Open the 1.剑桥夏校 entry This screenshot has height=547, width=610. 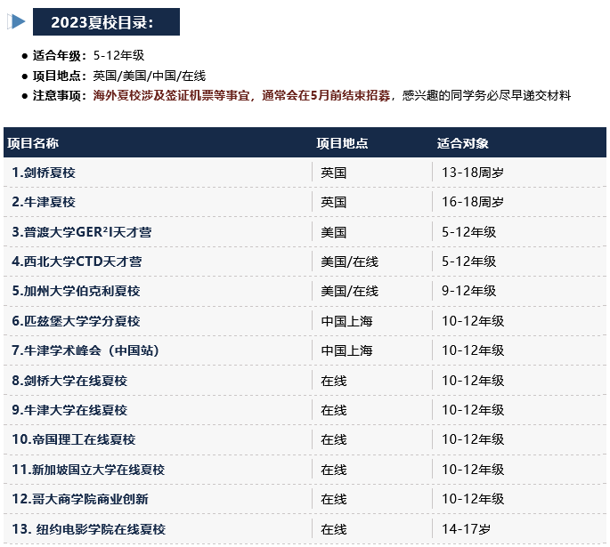click(44, 173)
